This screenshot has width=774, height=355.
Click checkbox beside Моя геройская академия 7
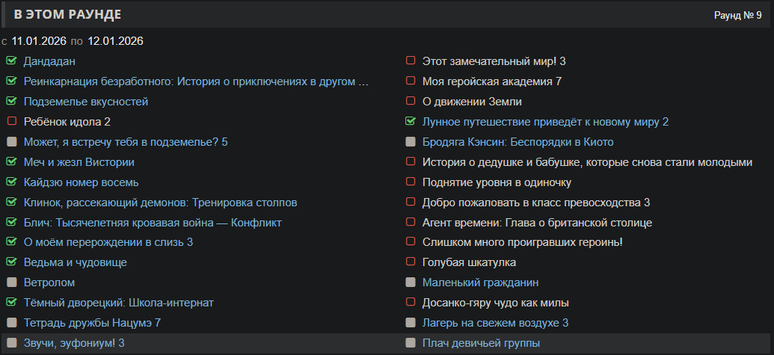coord(410,81)
